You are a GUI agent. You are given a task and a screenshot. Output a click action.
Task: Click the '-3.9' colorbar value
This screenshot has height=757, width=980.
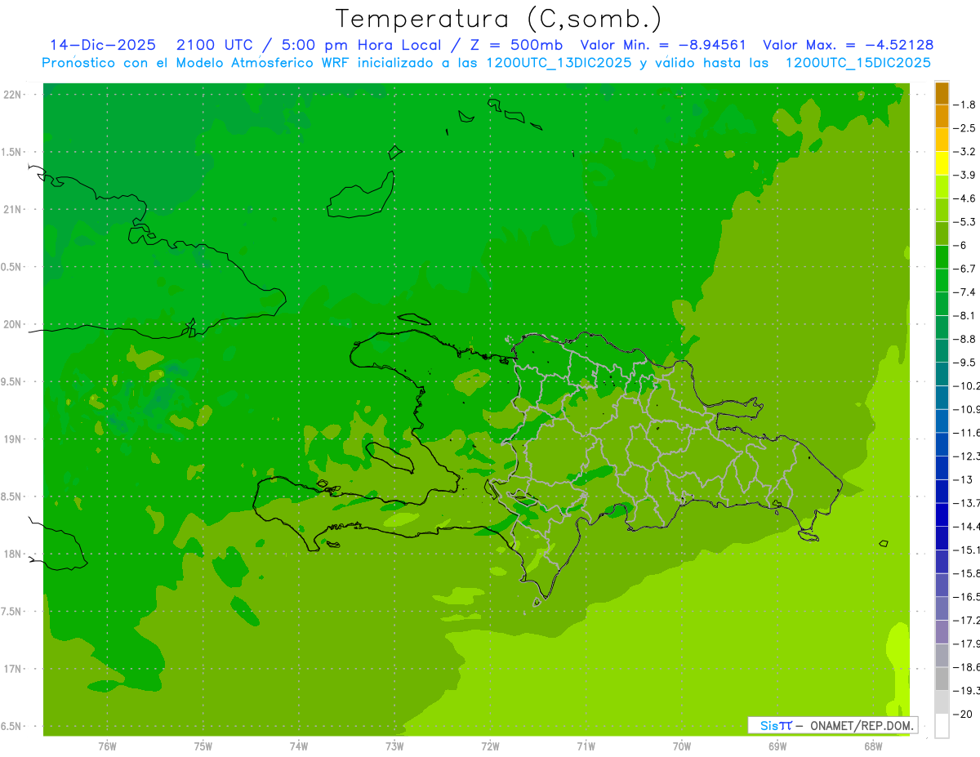tap(964, 175)
